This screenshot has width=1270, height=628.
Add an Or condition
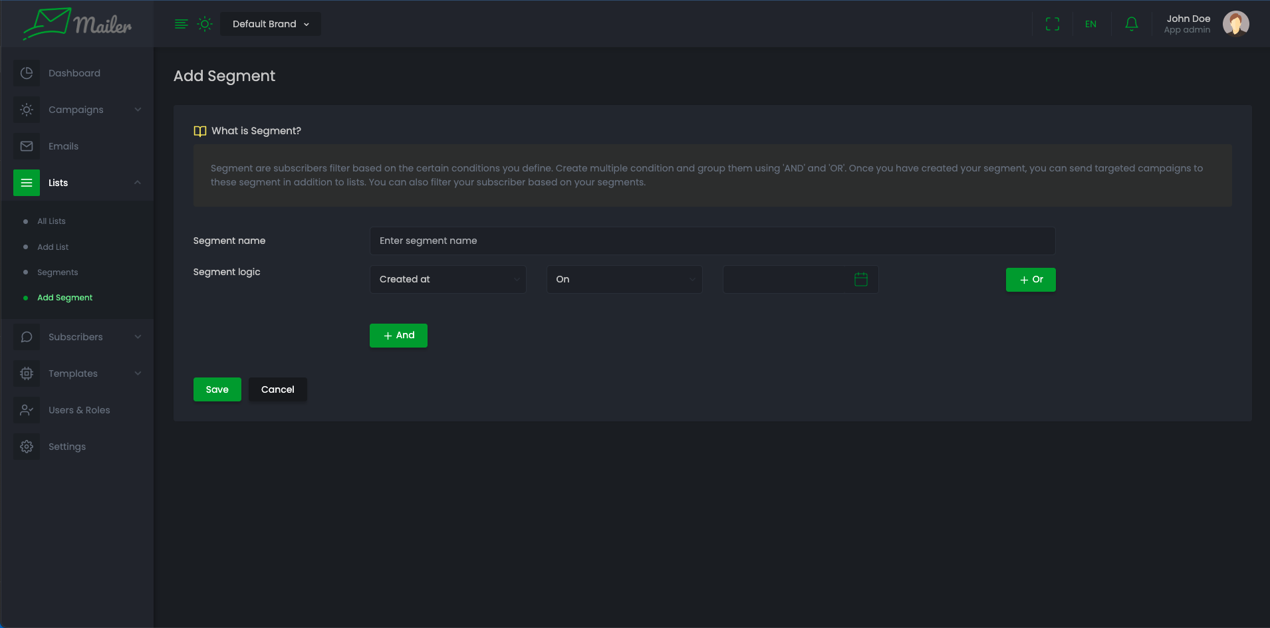tap(1030, 280)
